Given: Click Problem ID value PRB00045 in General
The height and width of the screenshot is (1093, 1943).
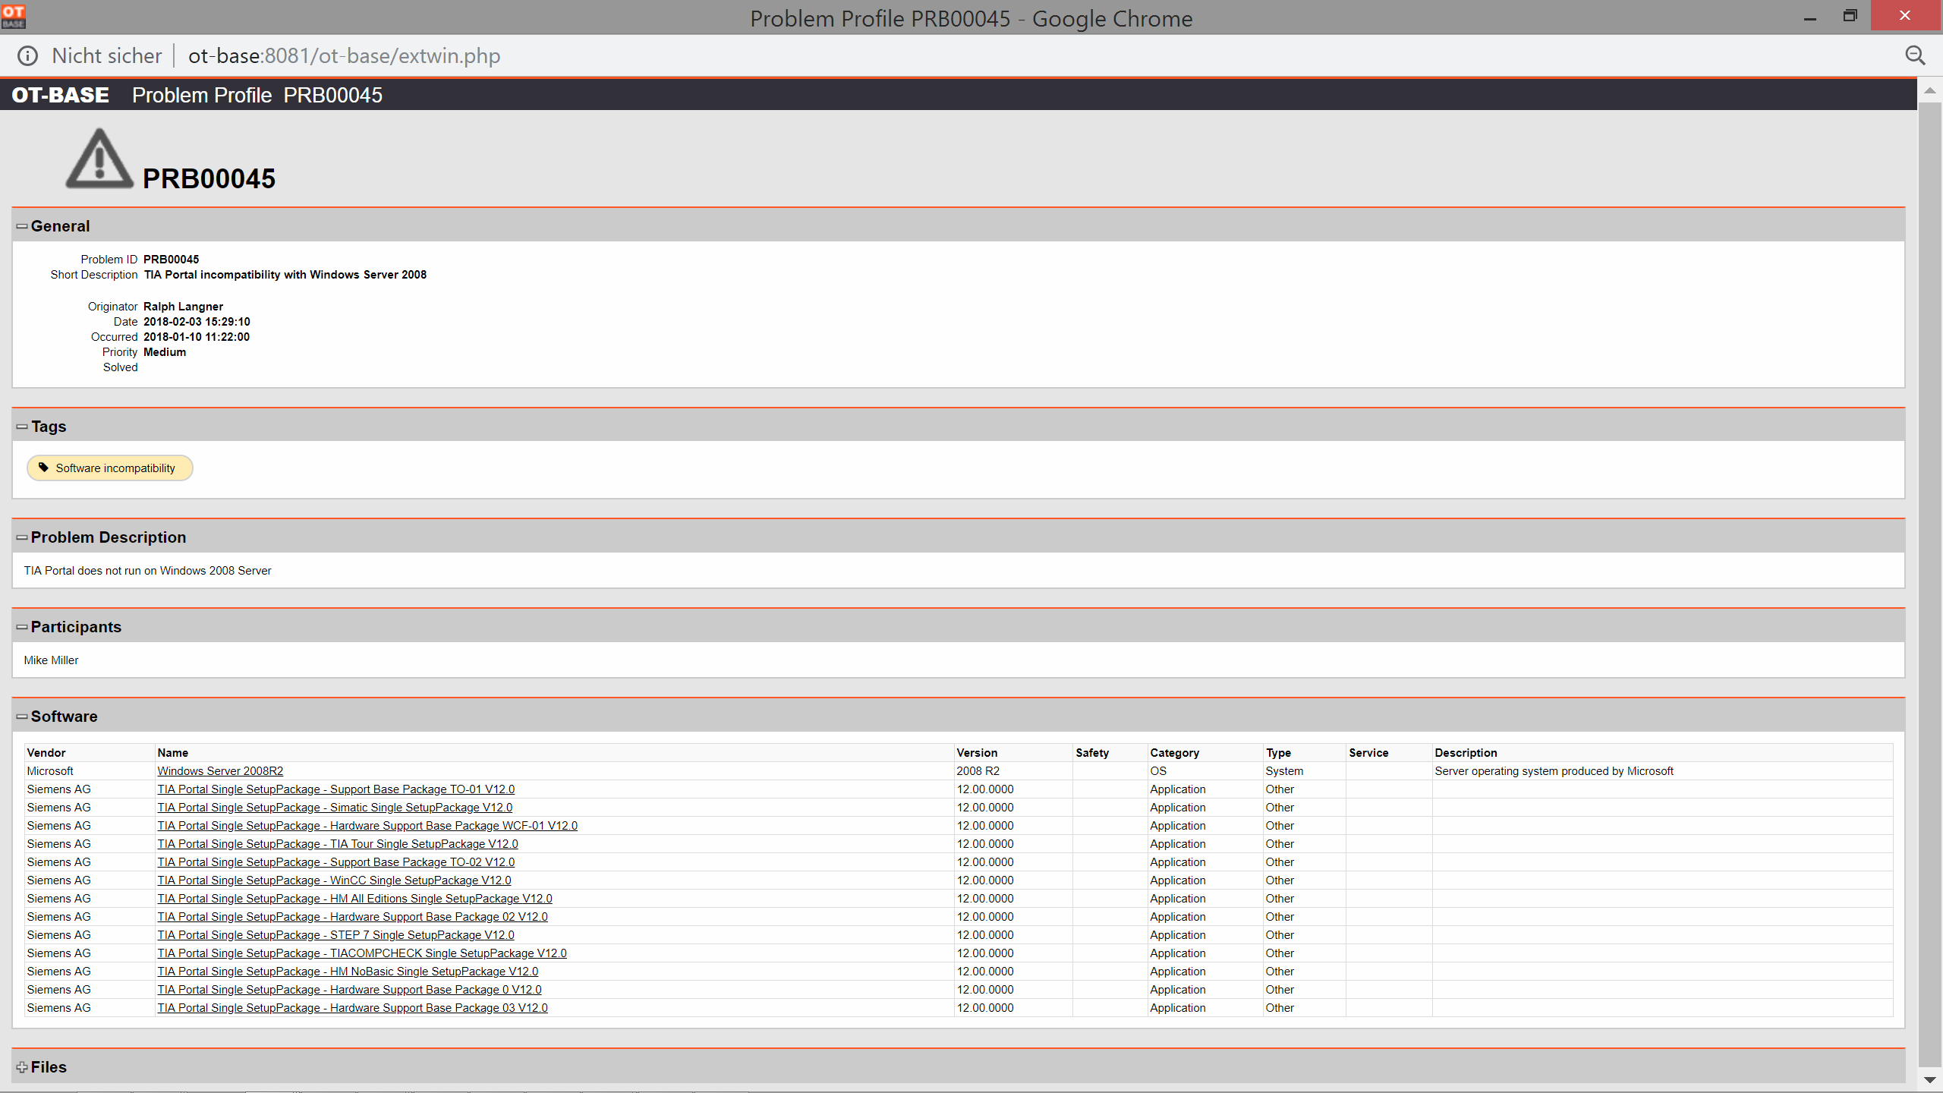Looking at the screenshot, I should point(171,260).
